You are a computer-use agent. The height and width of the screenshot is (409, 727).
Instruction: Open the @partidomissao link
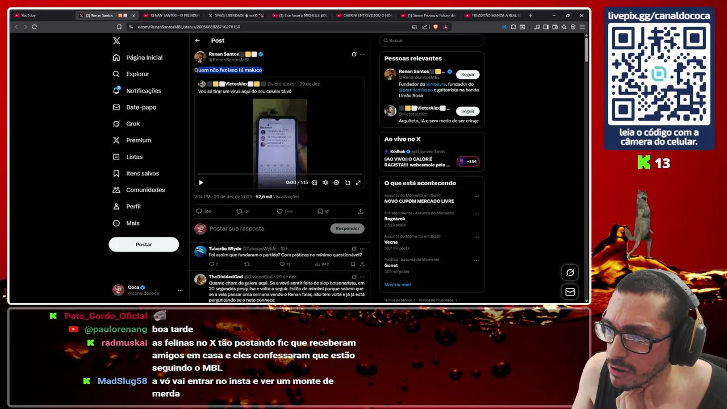coord(416,90)
